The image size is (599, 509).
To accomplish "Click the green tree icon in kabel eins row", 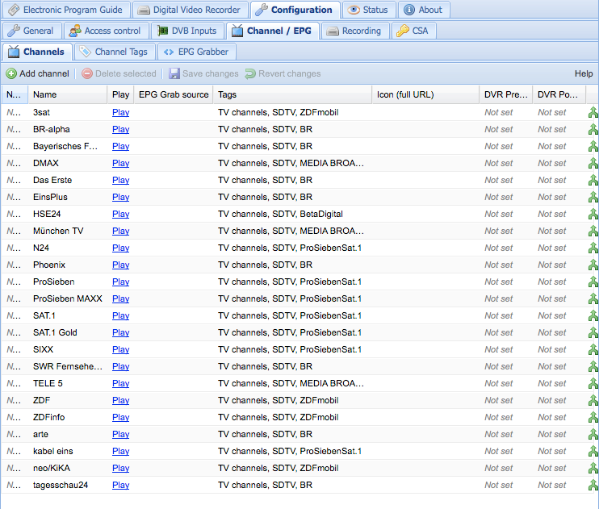I will 593,451.
